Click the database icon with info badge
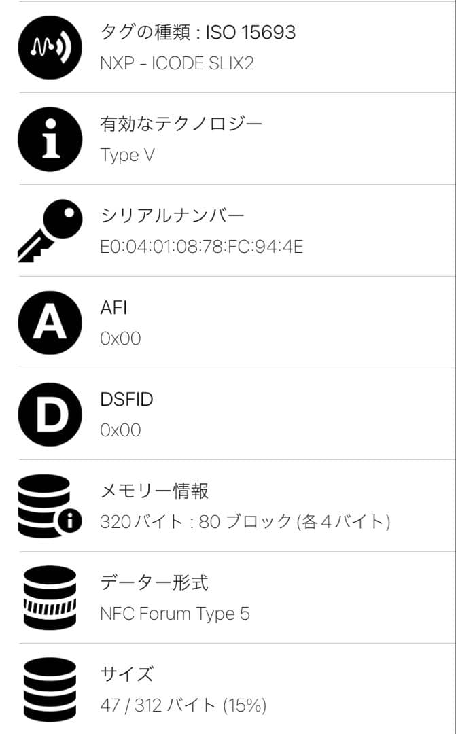This screenshot has width=456, height=734. 49,506
